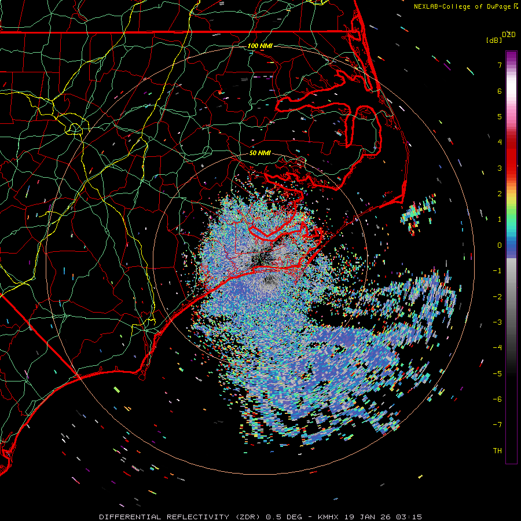Click the Differential Reflectivity KMHX caption

(x=260, y=517)
